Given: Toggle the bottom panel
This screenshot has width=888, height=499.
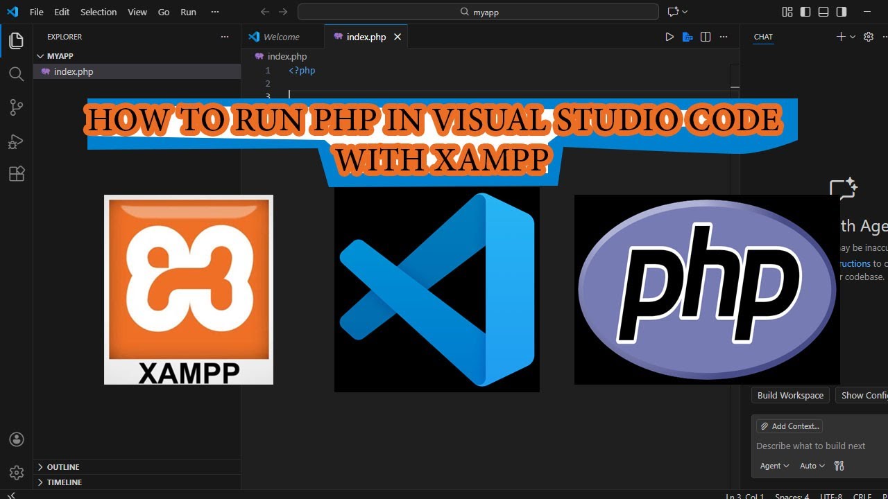Looking at the screenshot, I should pyautogui.click(x=823, y=12).
